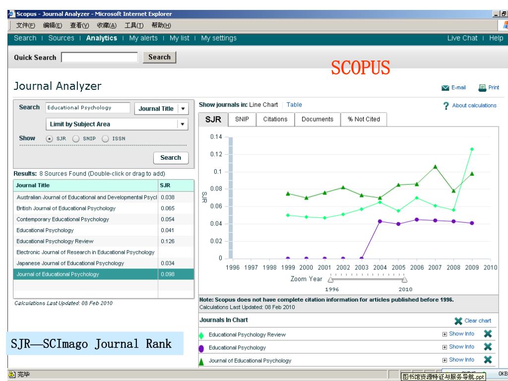Image resolution: width=508 pixels, height=381 pixels.
Task: Expand Show Info for Journal of Educational Psychology
Action: 458,360
